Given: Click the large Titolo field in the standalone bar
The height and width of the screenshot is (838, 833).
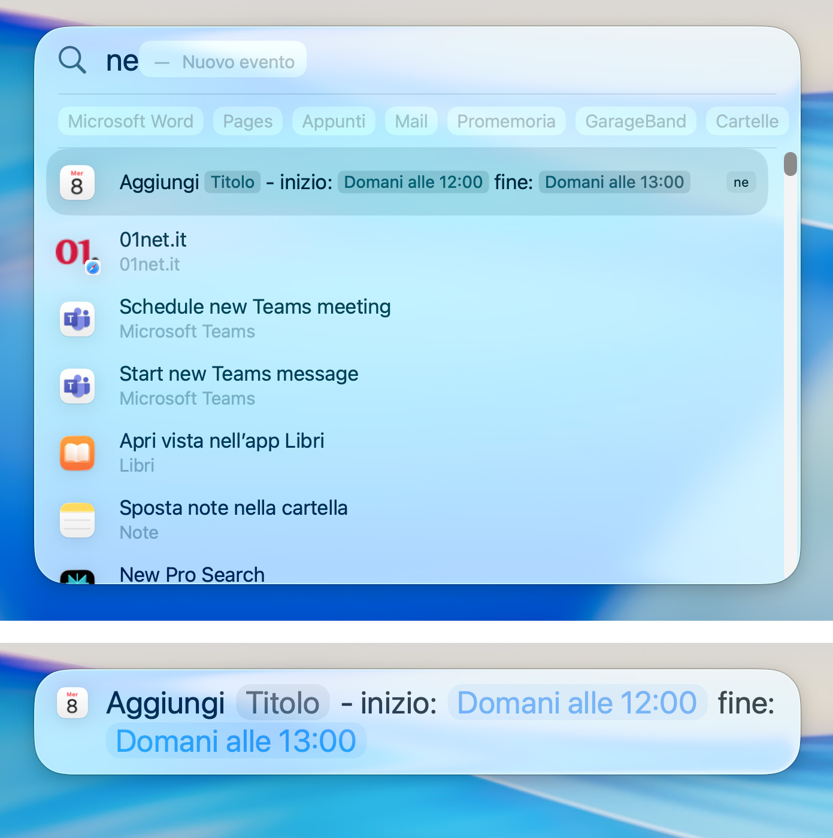Looking at the screenshot, I should (283, 703).
